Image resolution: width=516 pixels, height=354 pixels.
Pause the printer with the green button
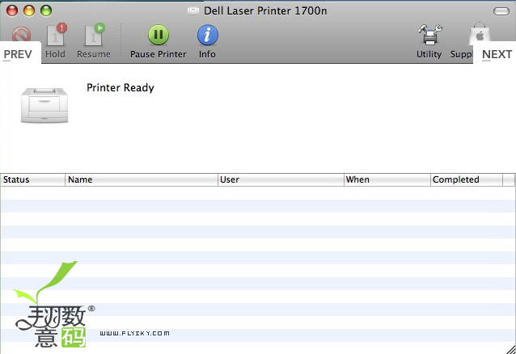pos(159,35)
